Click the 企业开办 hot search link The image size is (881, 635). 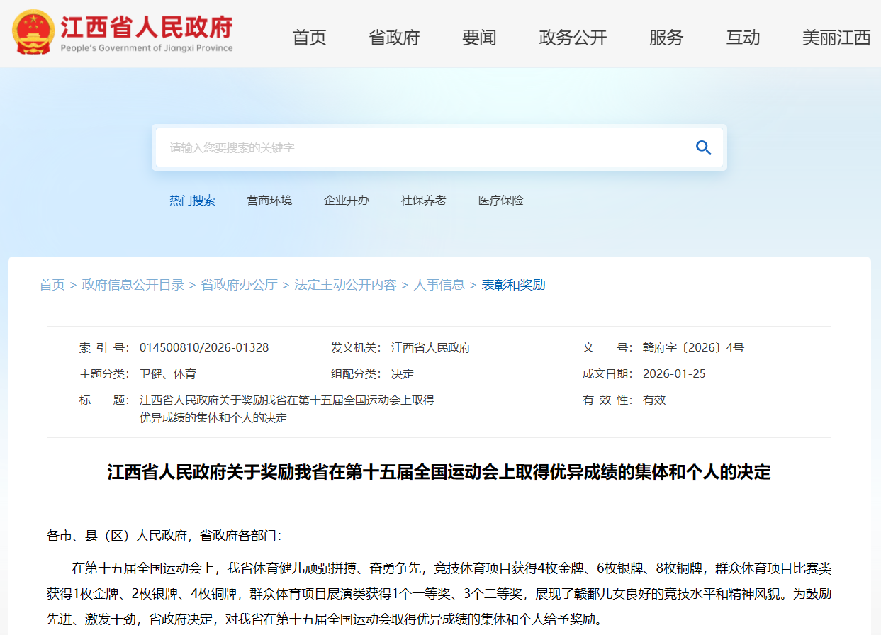pos(347,201)
